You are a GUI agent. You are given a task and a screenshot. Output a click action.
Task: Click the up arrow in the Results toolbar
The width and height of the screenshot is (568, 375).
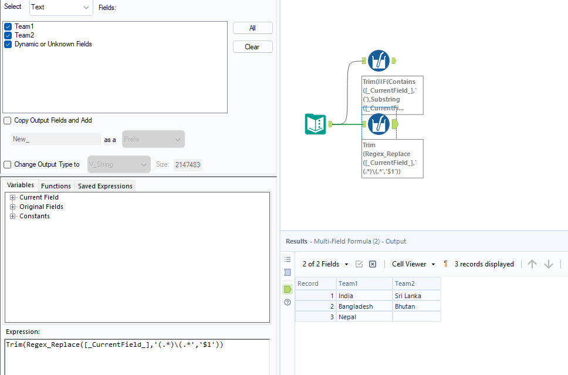532,263
